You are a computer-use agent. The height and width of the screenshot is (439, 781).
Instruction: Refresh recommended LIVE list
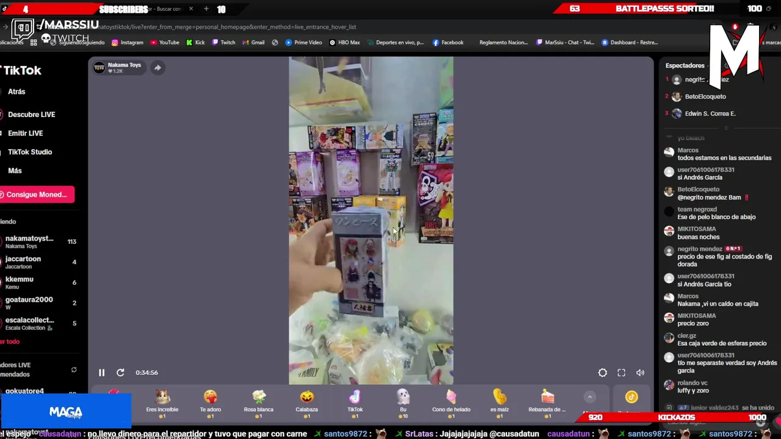coord(74,369)
